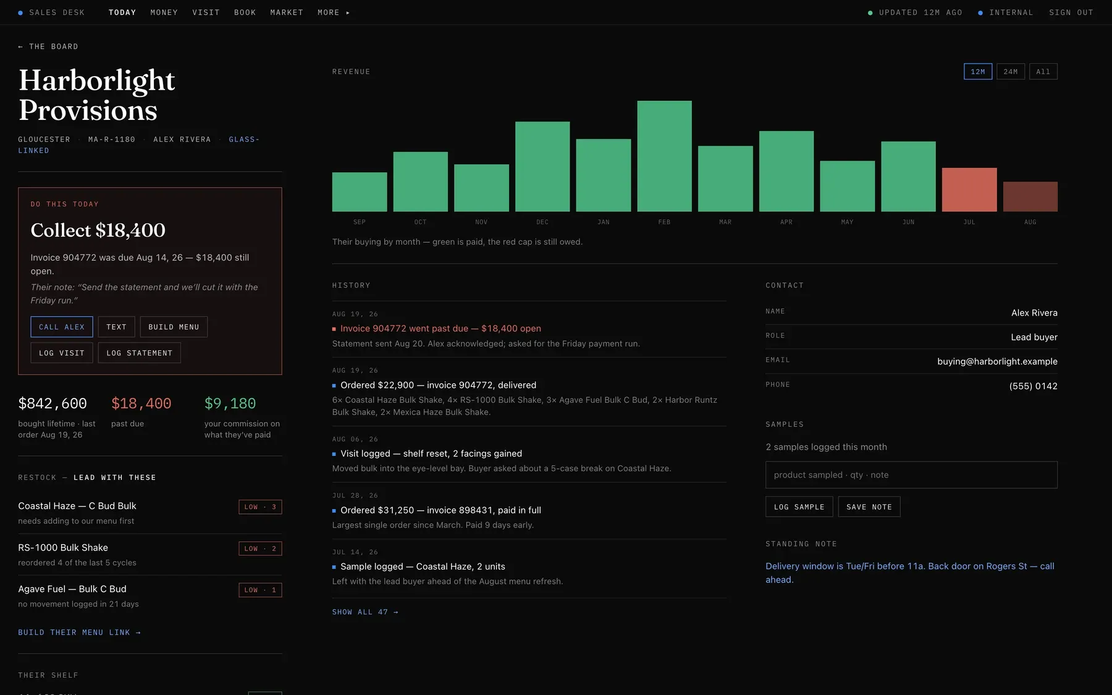Open the past-due invoice 904772 history entry
The image size is (1112, 695).
tap(529, 329)
